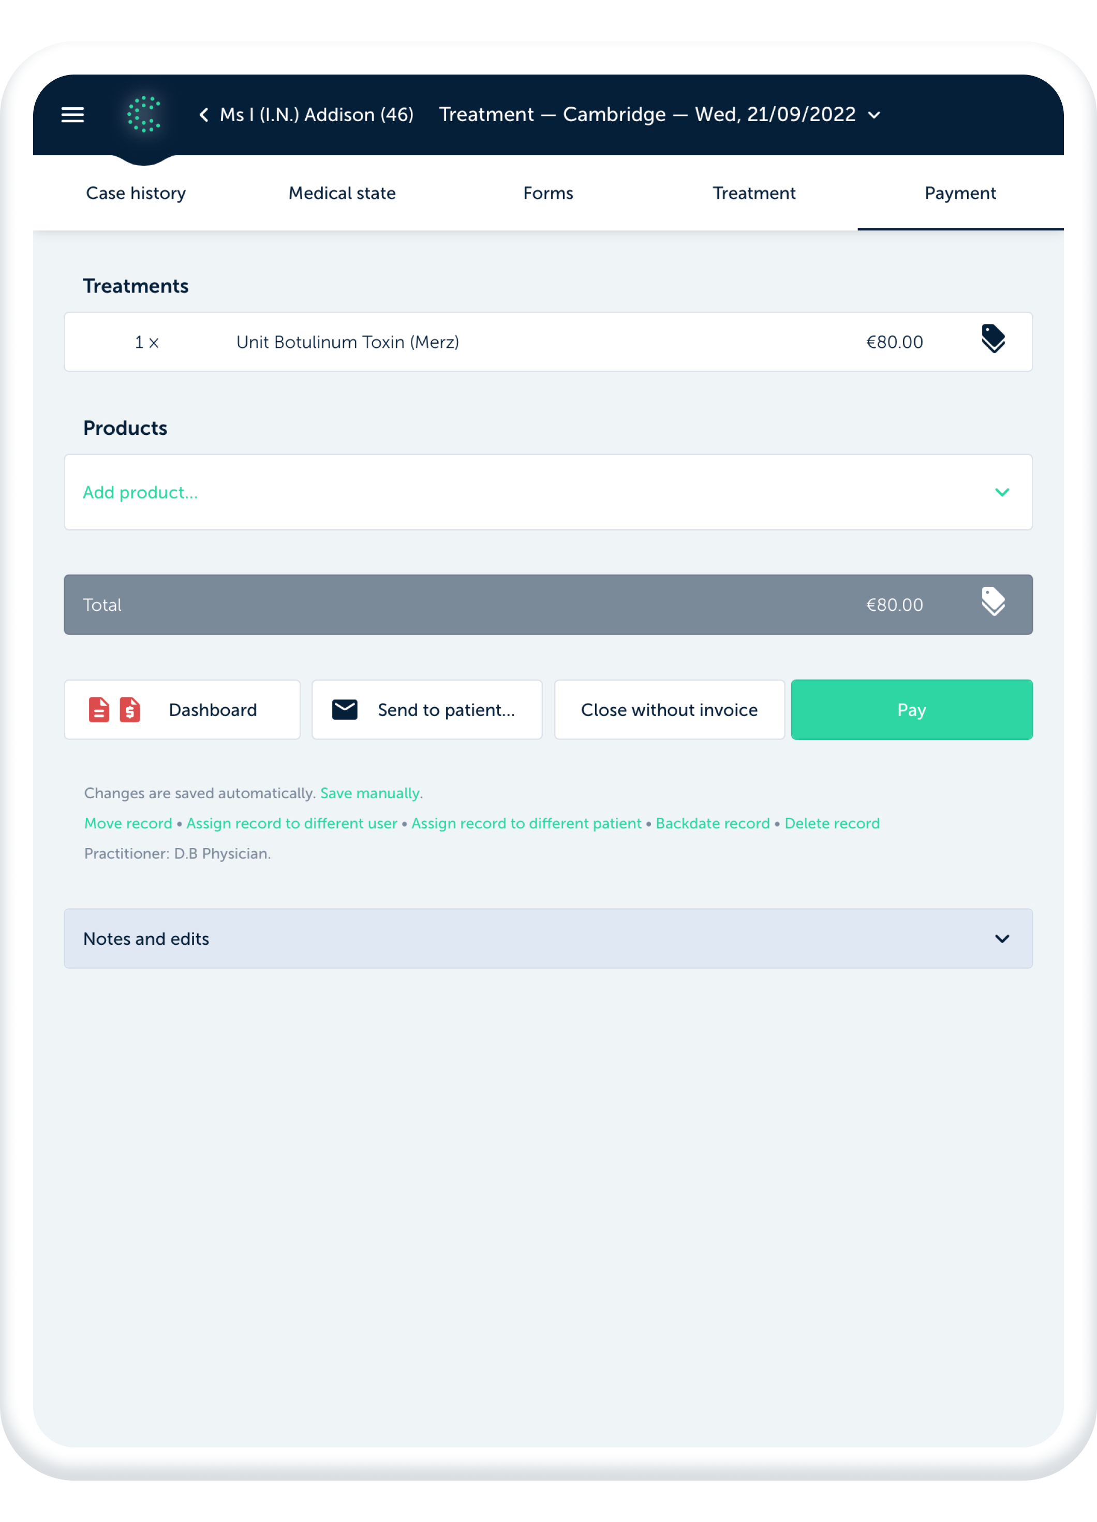Screen dimensions: 1097x1522
Task: Click the red document icon on Dashboard button
Action: click(x=99, y=709)
